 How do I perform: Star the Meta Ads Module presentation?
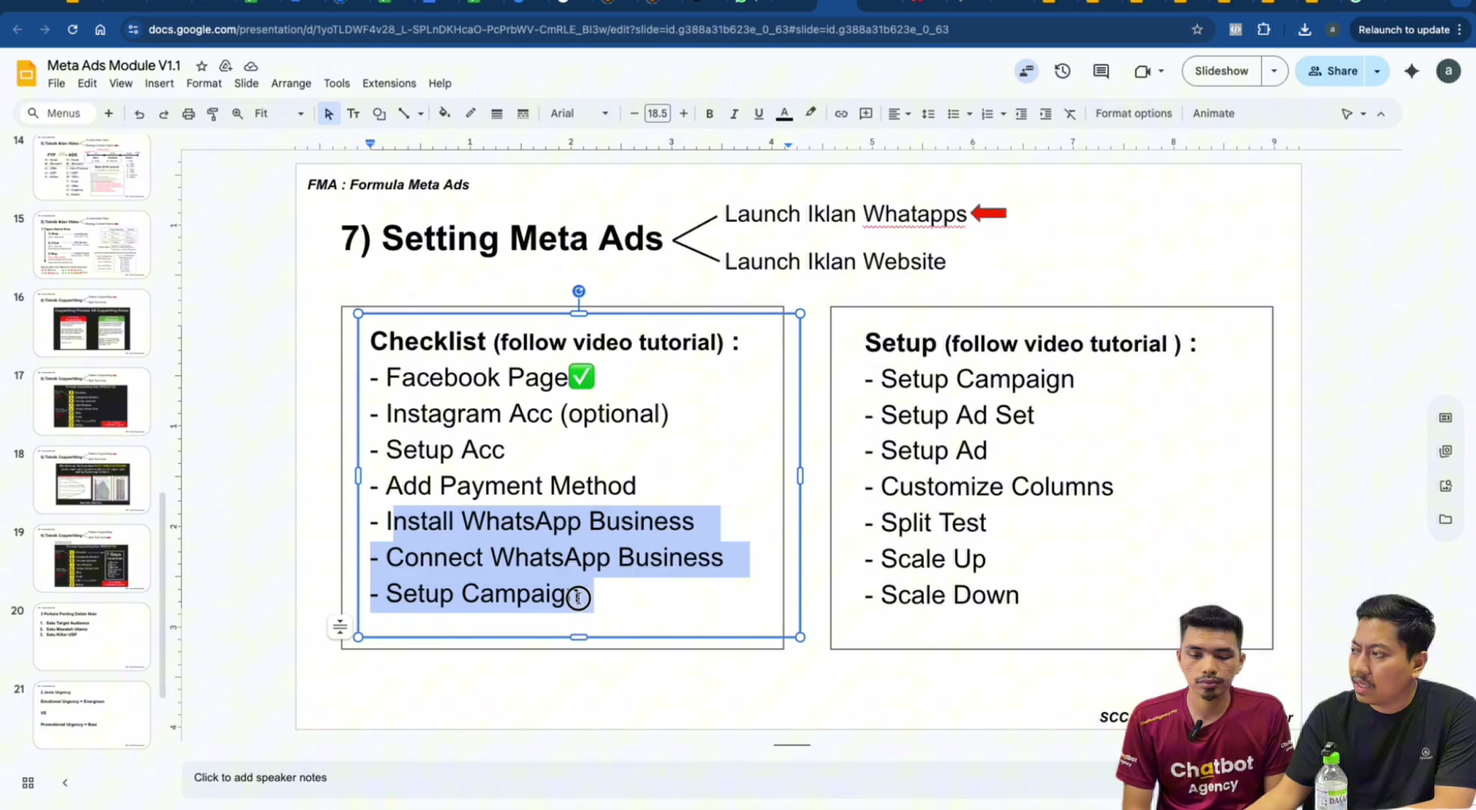pos(202,66)
